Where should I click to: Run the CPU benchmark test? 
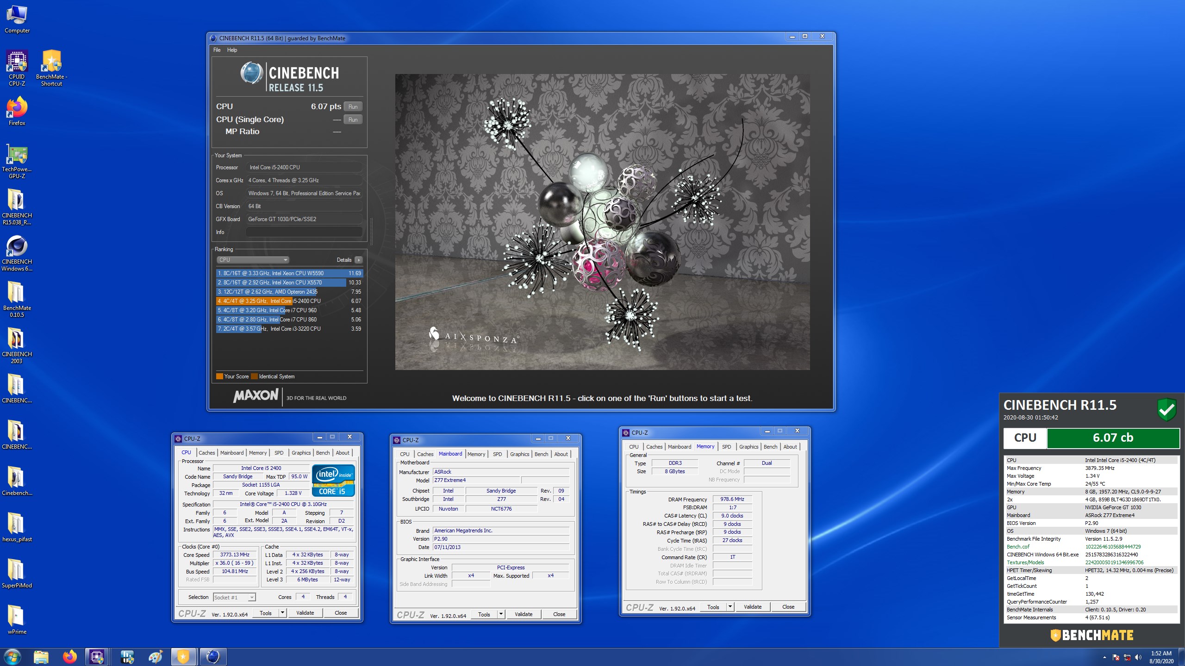(353, 107)
